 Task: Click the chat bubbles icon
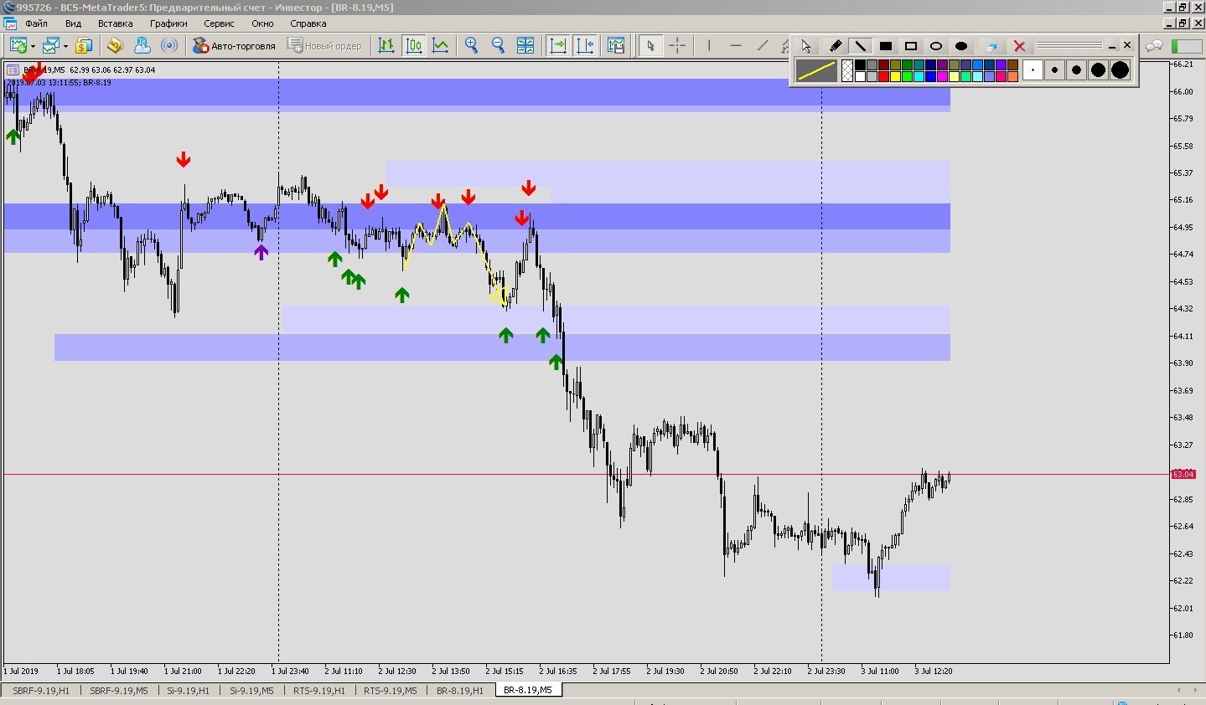(x=1154, y=46)
